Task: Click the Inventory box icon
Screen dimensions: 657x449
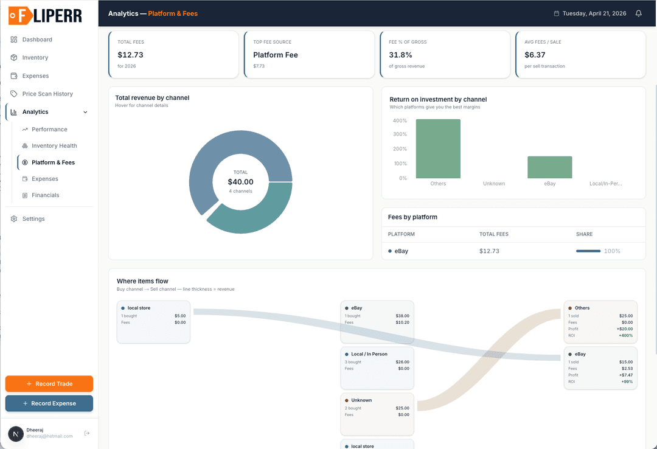Action: click(14, 57)
